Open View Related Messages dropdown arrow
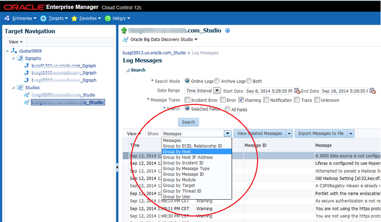This screenshot has width=381, height=222. (x=289, y=133)
